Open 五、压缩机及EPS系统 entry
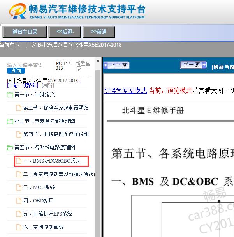The image size is (234, 237). click(x=48, y=214)
